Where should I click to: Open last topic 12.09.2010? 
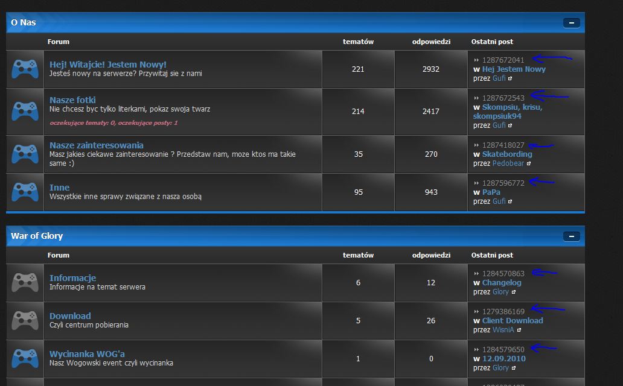tap(504, 359)
